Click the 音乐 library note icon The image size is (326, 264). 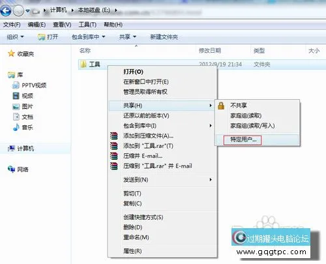[16, 127]
